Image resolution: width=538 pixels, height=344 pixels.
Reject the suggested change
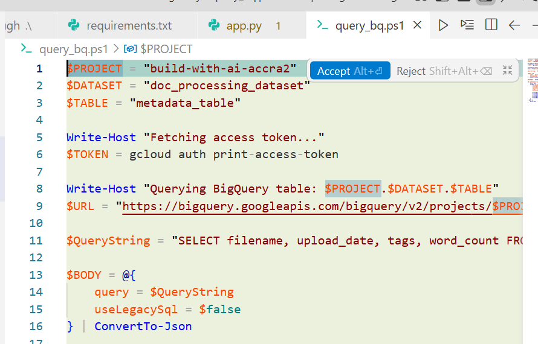pos(444,71)
